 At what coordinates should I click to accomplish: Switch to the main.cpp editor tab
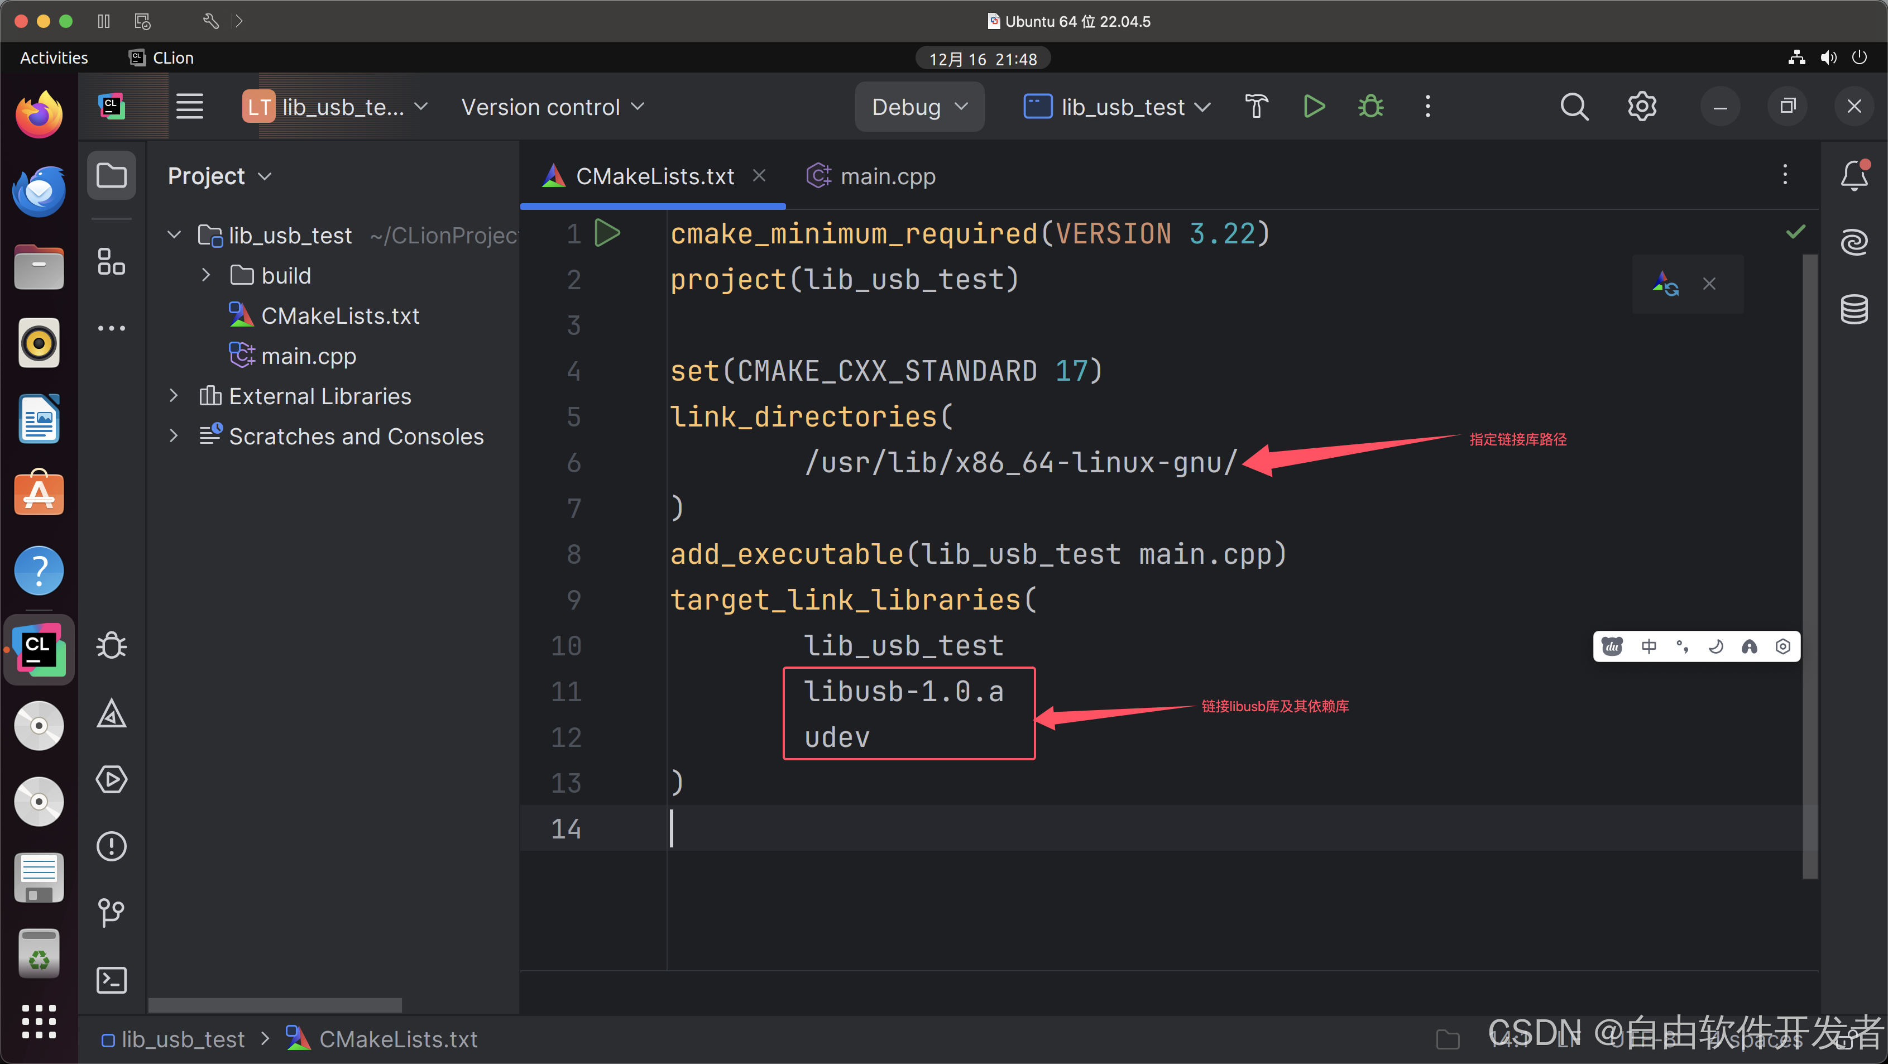click(x=871, y=176)
